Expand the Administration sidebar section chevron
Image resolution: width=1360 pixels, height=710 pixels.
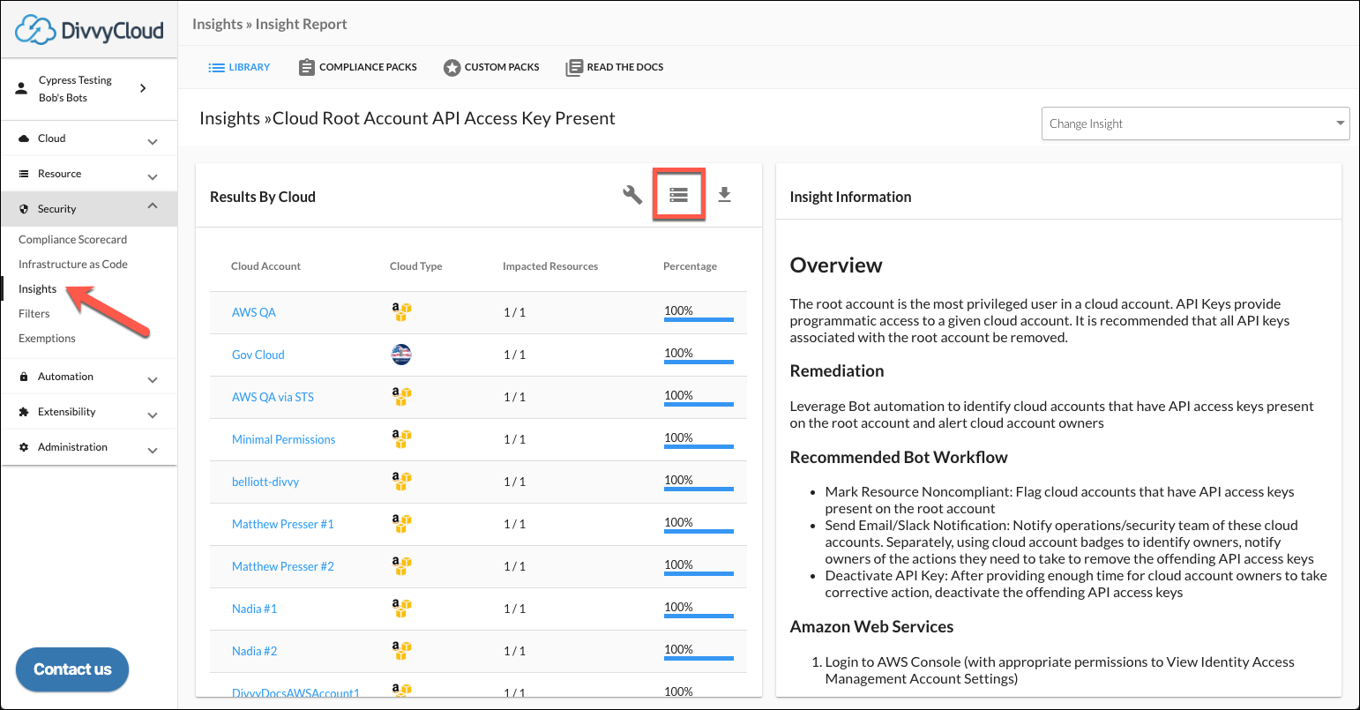pyautogui.click(x=153, y=450)
